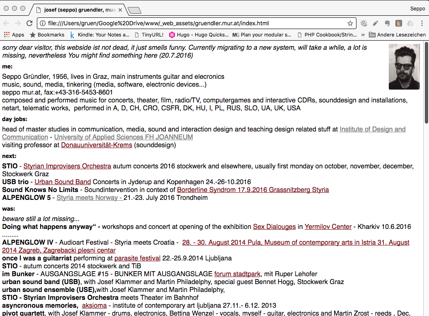Click the vertical page scrollbar
This screenshot has height=316, width=429.
point(426,82)
